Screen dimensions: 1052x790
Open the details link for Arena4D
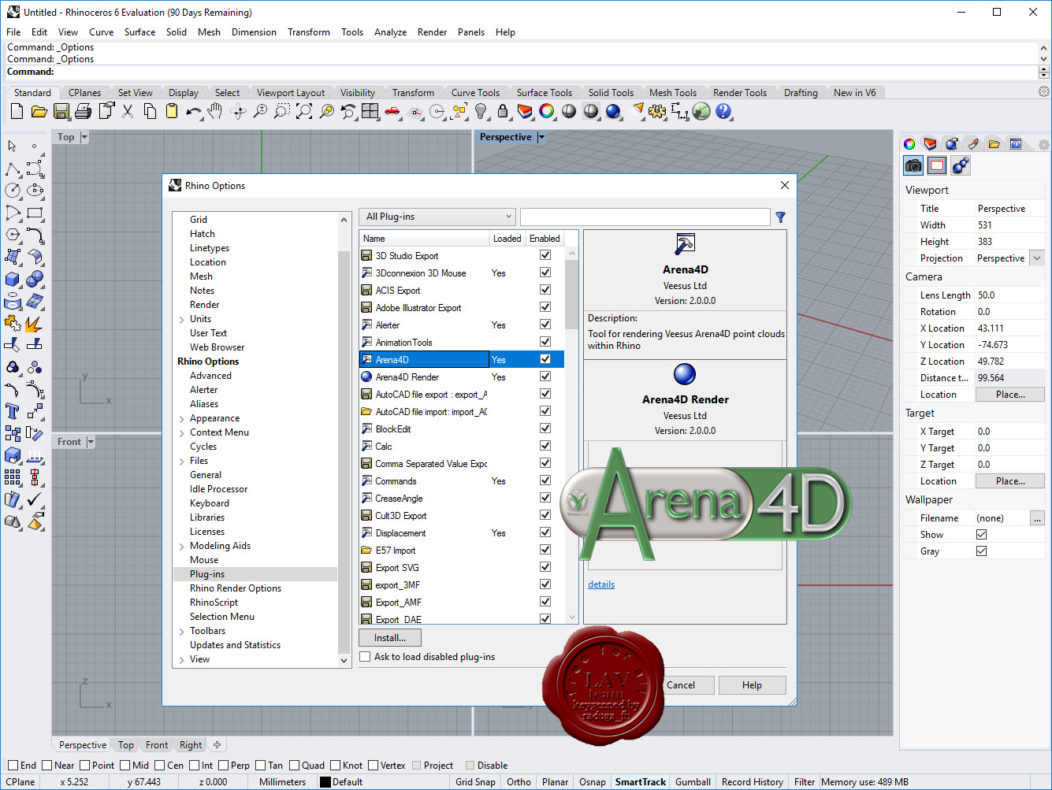[601, 584]
